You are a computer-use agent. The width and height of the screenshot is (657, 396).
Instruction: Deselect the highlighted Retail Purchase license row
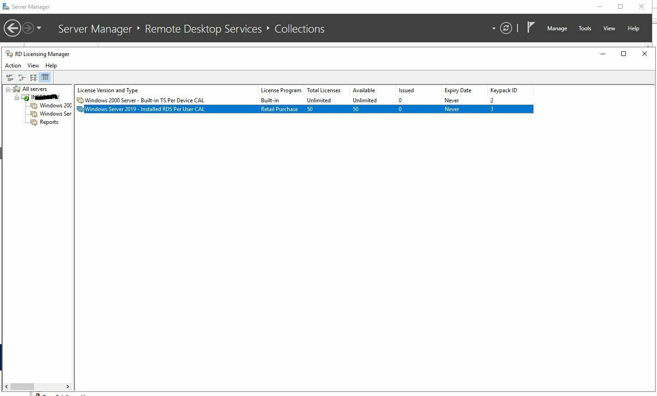coord(184,109)
